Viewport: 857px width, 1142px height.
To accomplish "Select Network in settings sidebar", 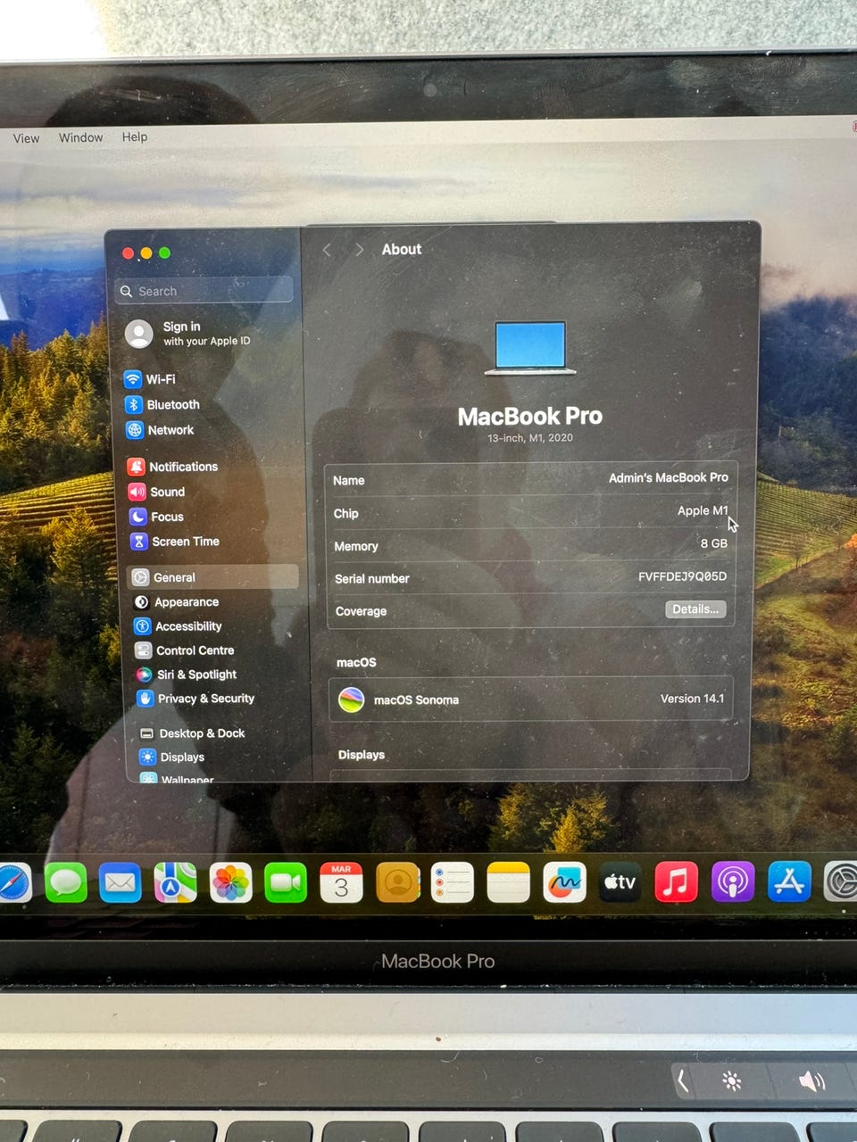I will pos(160,430).
